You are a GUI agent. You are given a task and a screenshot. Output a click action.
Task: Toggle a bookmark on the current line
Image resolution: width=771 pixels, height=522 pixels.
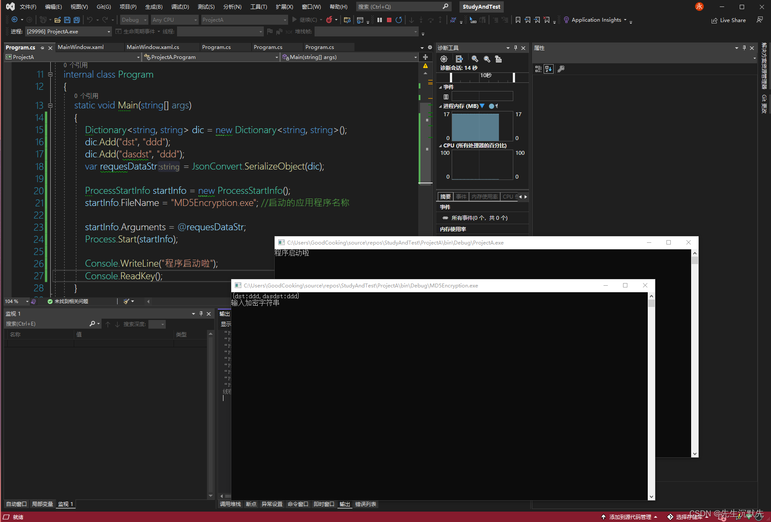pos(518,20)
